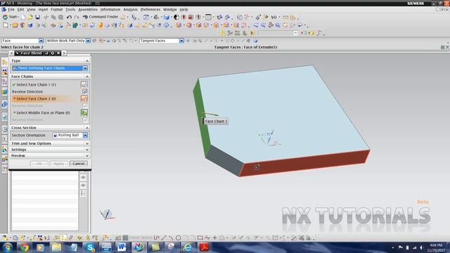Open Tangent Faces rule dropdown
The width and height of the screenshot is (450, 253).
point(181,41)
